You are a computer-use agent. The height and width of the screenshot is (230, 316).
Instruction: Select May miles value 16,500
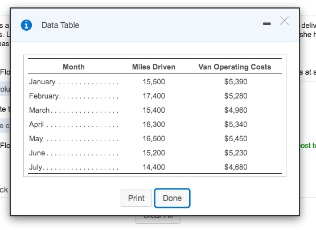coord(154,139)
